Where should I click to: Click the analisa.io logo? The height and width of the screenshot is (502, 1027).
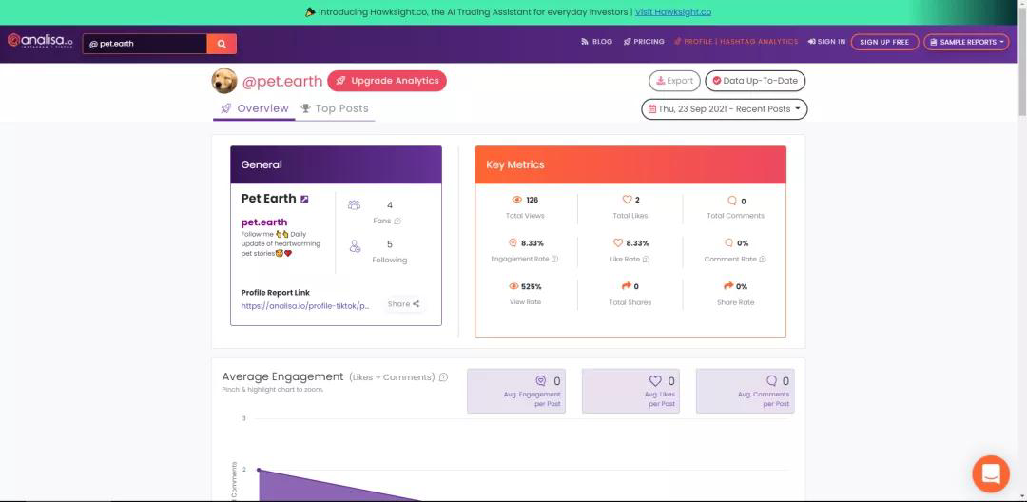[40, 41]
